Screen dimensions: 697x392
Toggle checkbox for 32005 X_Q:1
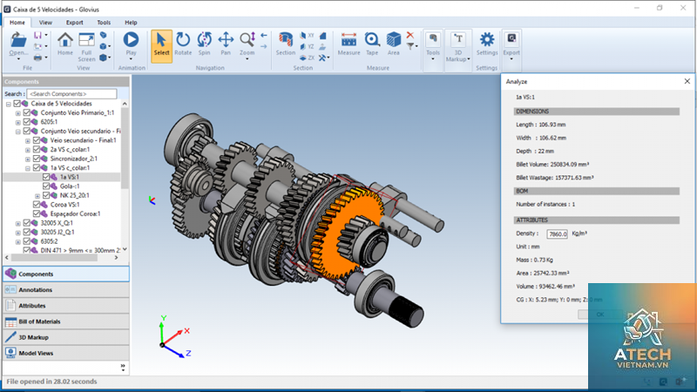[x=27, y=223]
